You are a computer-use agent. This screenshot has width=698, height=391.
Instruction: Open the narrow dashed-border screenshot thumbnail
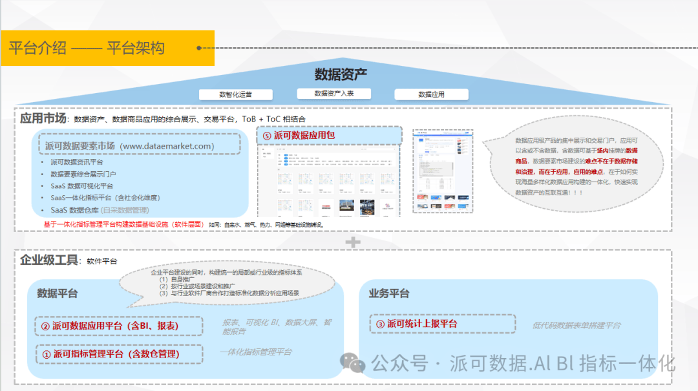tap(443, 171)
